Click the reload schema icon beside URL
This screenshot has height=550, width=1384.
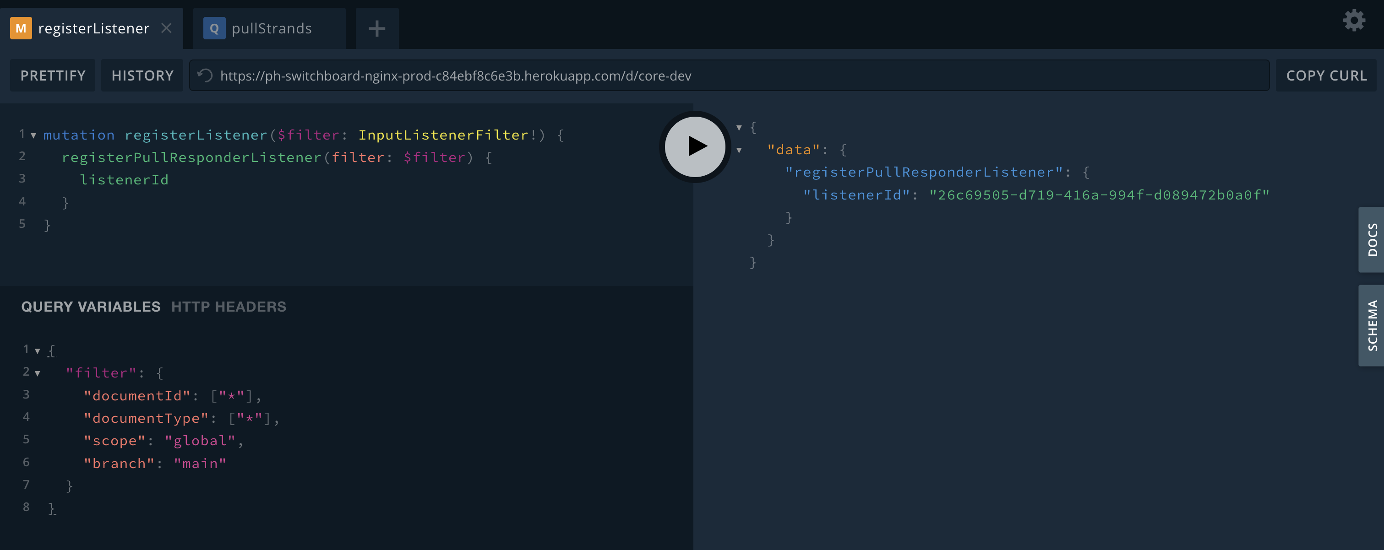205,75
